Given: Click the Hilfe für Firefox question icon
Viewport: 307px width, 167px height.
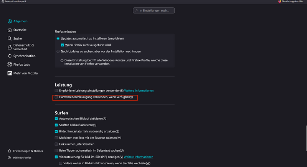Looking at the screenshot, I should (9, 158).
